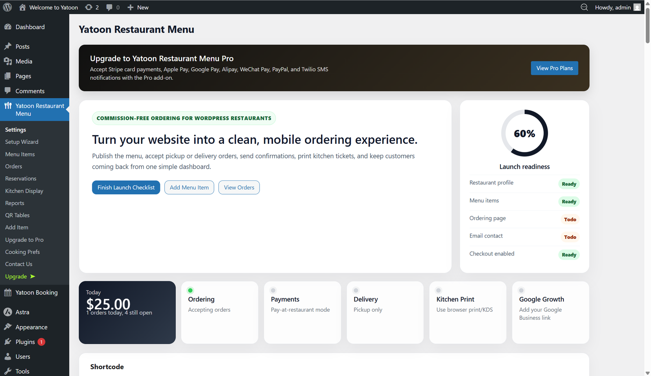Click 'Launch readiness' label text
This screenshot has width=651, height=376.
tap(524, 167)
